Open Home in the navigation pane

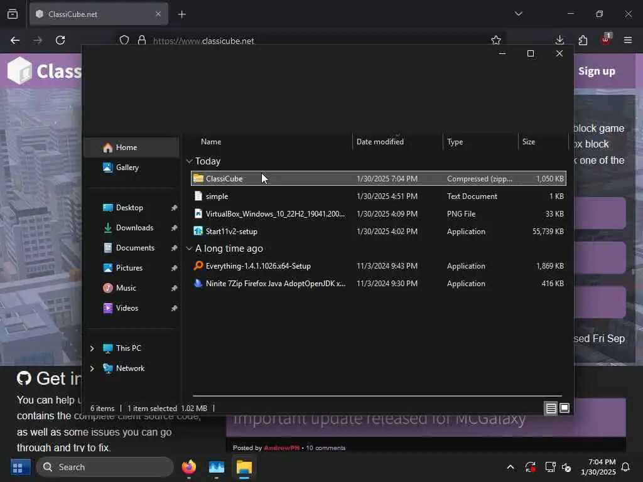click(131, 147)
